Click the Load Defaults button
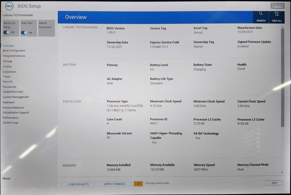291x195 pixels. click(78, 184)
